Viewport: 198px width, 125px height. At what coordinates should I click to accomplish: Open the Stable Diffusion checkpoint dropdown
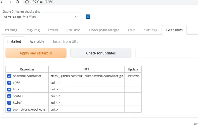pos(41,17)
